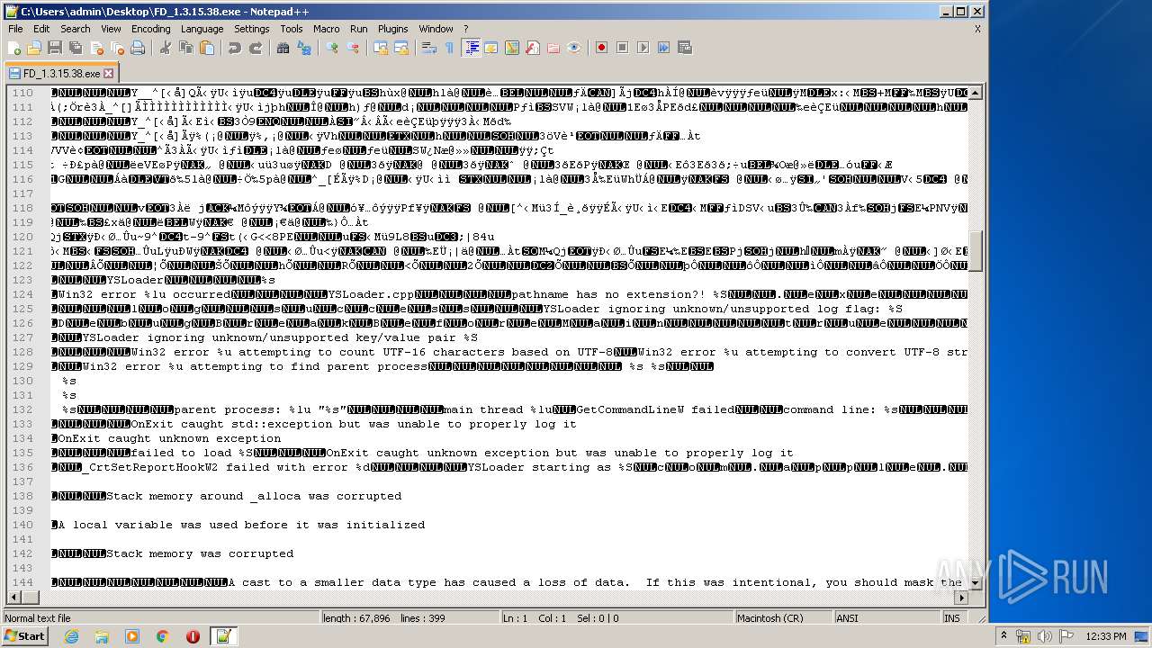This screenshot has width=1152, height=648.
Task: Click horizontal scrollbar left arrow
Action: tap(13, 598)
